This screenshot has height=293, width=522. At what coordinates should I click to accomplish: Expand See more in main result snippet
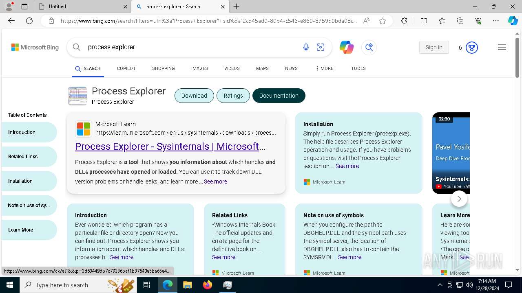pyautogui.click(x=215, y=181)
